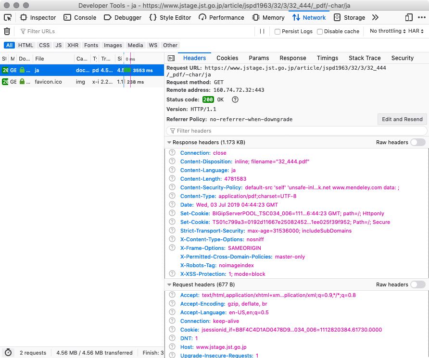
Task: Enable Persist Logs checkbox
Action: pyautogui.click(x=278, y=32)
